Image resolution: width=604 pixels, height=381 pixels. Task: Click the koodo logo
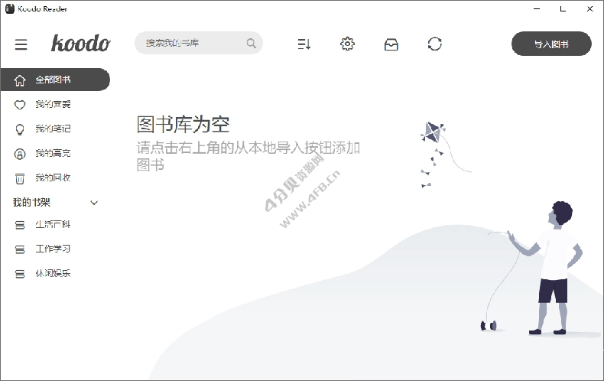pyautogui.click(x=80, y=44)
